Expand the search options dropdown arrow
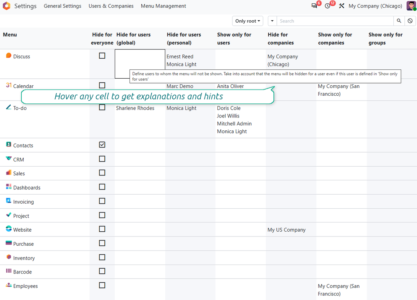Screen dimensions: 417x300 pyautogui.click(x=272, y=21)
